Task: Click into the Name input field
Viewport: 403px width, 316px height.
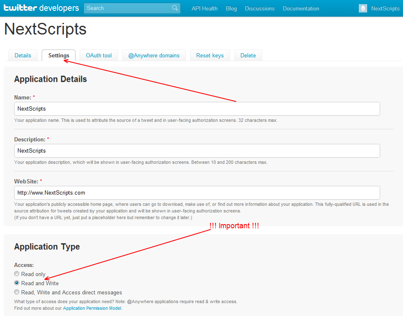Action: click(197, 109)
